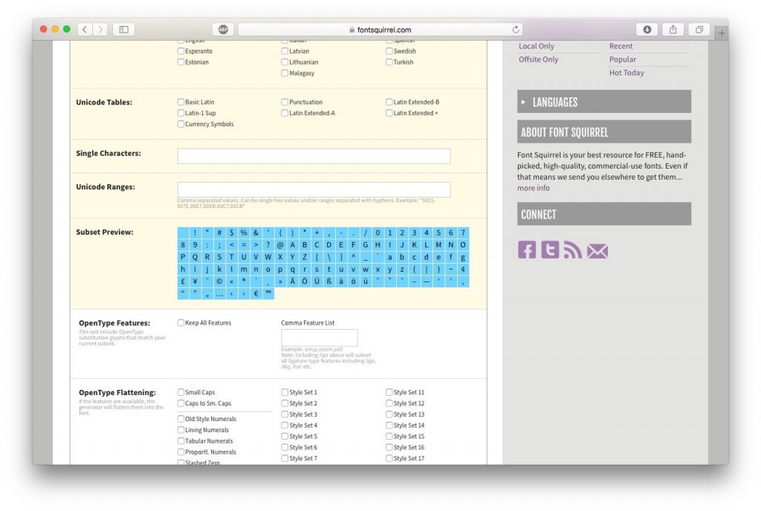The image size is (761, 511).
Task: Check Punctuation unicode table
Action: tap(285, 102)
